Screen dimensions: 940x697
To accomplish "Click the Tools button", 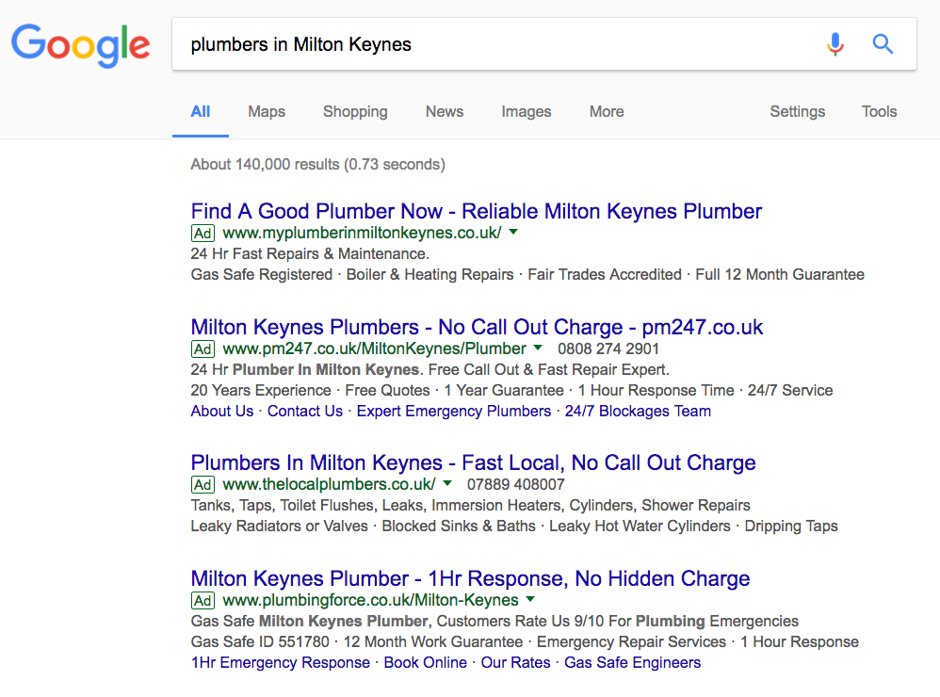I will coord(879,111).
